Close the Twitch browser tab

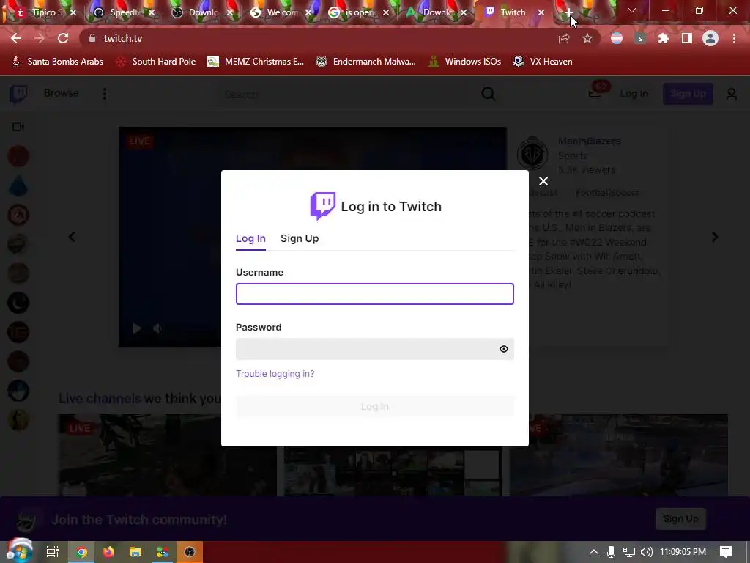tap(541, 12)
